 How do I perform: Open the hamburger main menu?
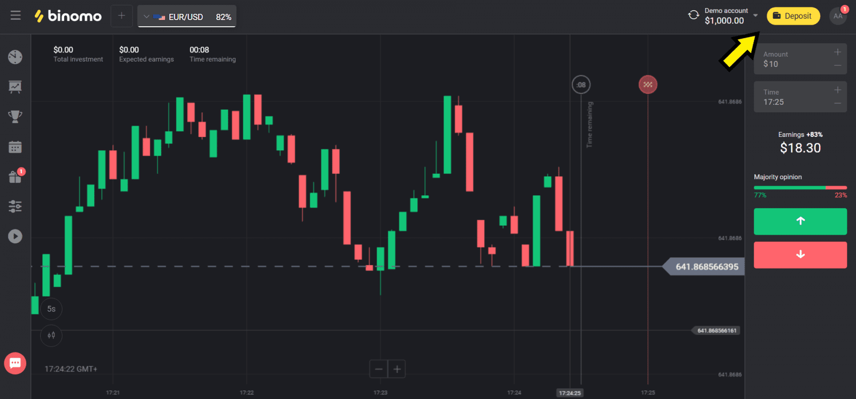point(16,16)
